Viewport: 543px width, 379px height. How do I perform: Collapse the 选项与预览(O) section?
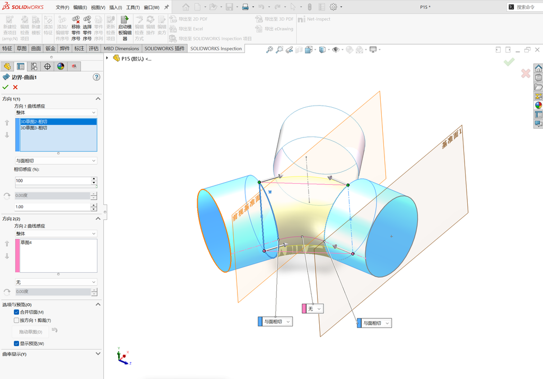[98, 305]
